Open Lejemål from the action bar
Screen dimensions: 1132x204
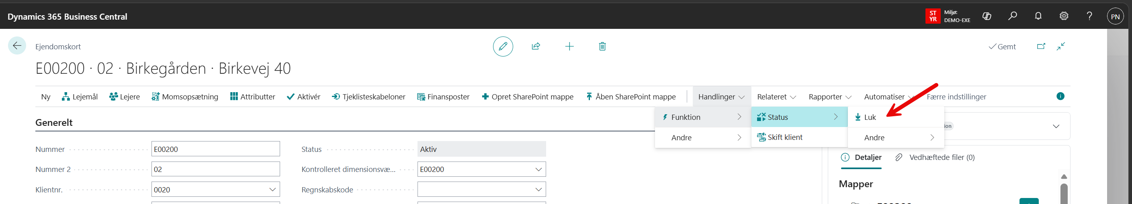tap(80, 97)
